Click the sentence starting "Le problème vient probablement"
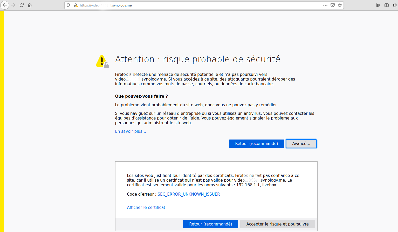This screenshot has width=398, height=232. point(196,105)
